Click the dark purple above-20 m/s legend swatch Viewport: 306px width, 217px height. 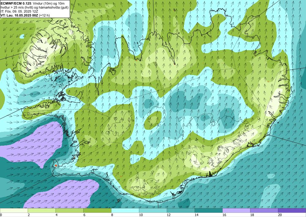point(292,211)
